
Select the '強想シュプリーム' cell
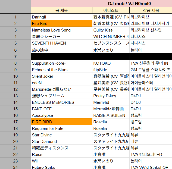pyautogui.click(x=61, y=96)
